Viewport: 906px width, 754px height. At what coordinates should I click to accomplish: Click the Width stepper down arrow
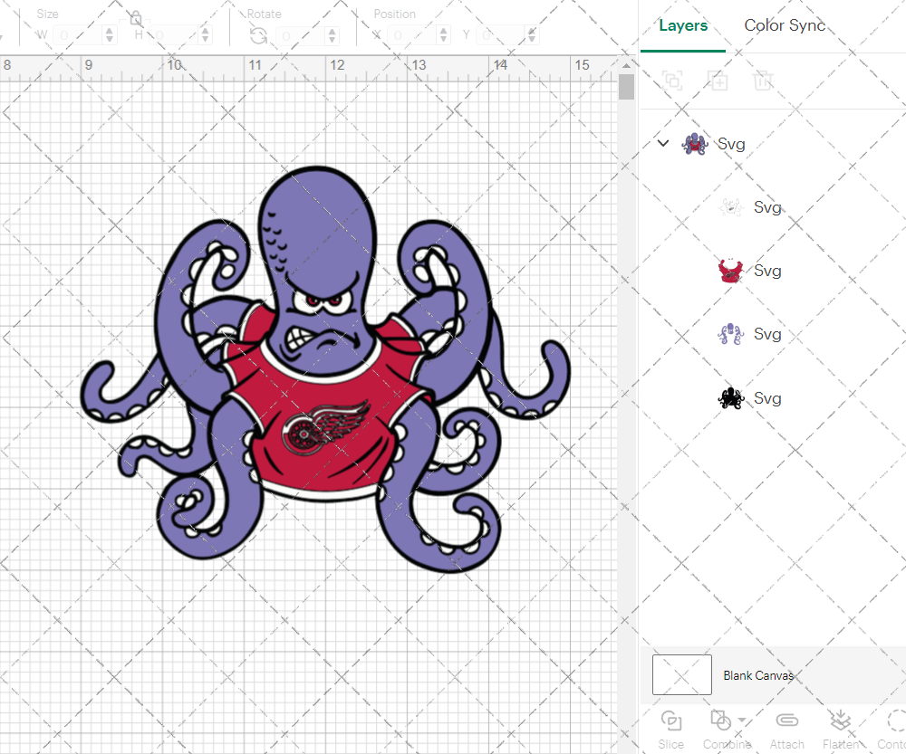(x=110, y=38)
